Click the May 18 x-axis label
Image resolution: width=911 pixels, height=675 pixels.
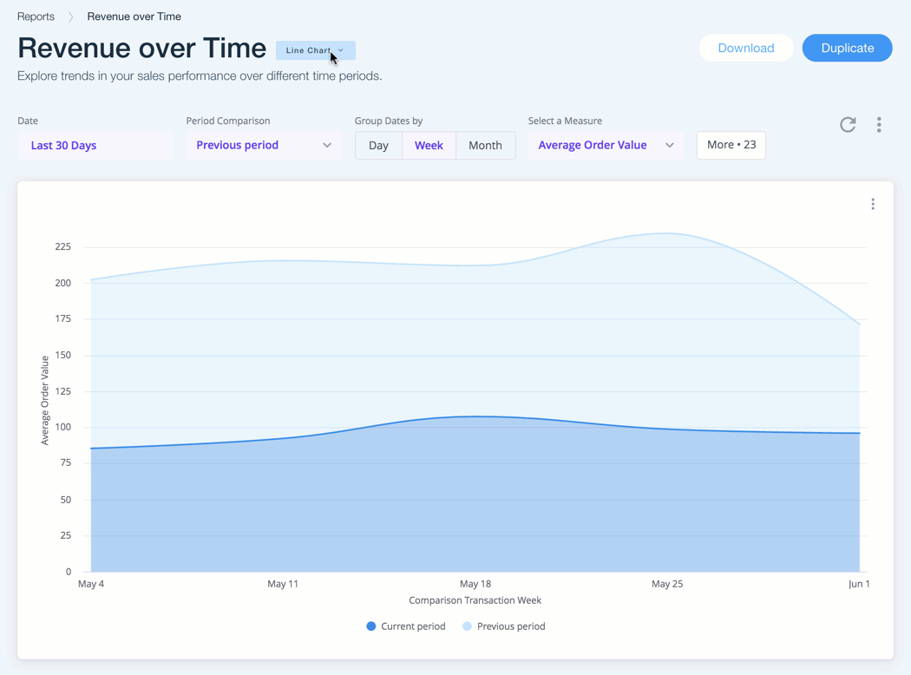475,584
